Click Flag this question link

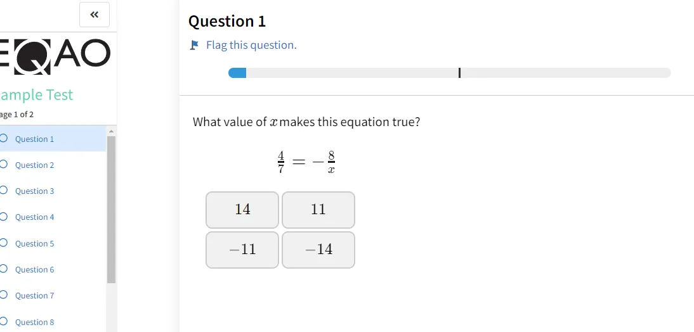pos(251,45)
